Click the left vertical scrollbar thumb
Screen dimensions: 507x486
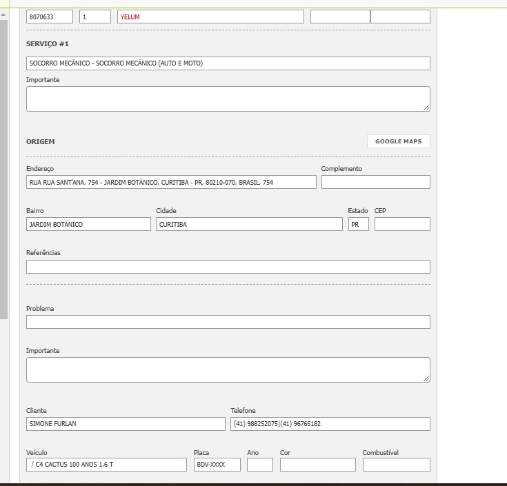[3, 165]
